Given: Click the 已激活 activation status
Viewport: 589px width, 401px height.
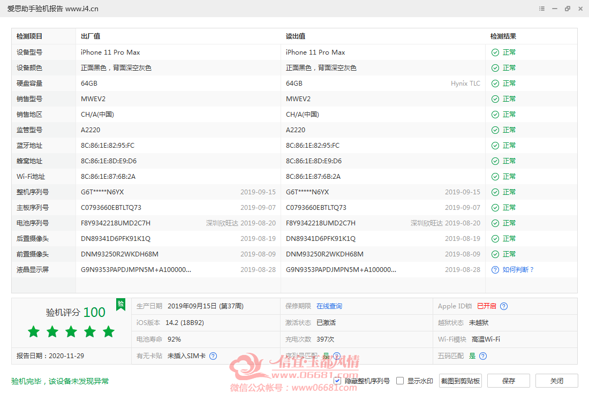Looking at the screenshot, I should pos(326,323).
